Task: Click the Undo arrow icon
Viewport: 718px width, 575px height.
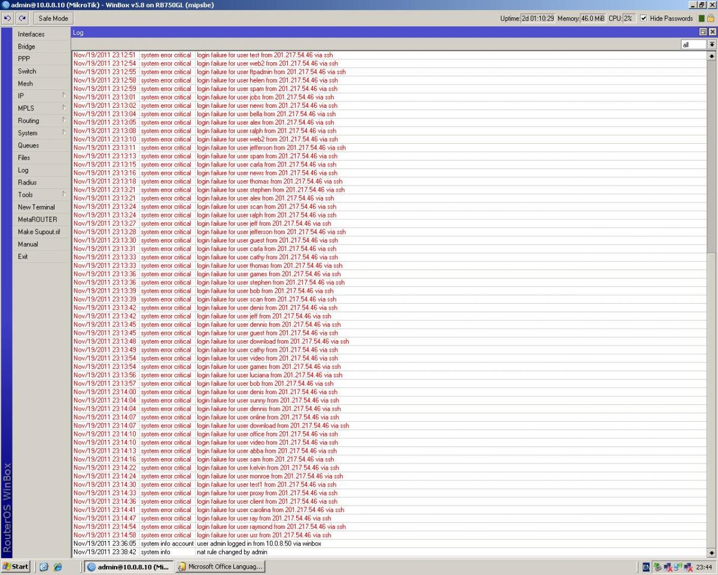Action: pos(7,18)
